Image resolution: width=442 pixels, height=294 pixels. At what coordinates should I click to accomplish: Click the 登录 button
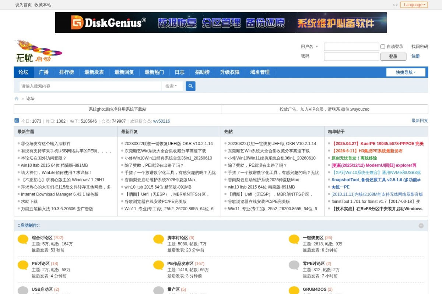pos(393,57)
